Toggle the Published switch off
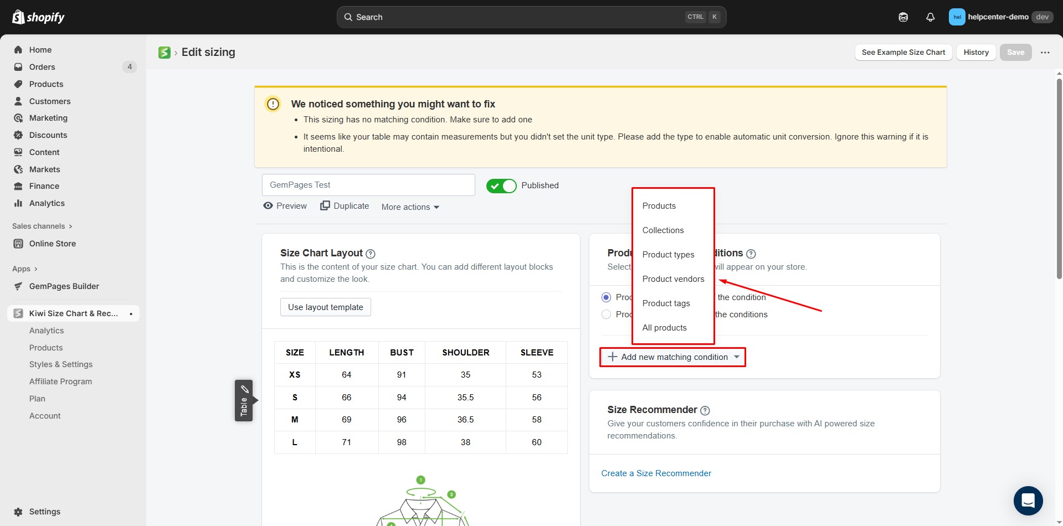 501,186
